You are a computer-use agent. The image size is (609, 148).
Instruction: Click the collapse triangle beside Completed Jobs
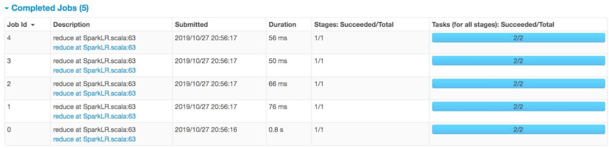click(7, 8)
